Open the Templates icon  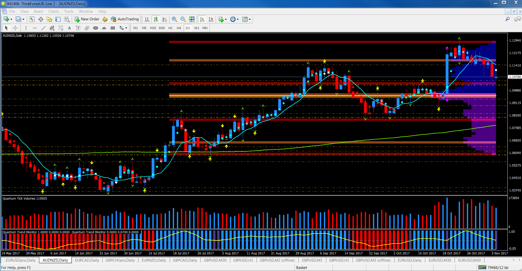[245, 19]
